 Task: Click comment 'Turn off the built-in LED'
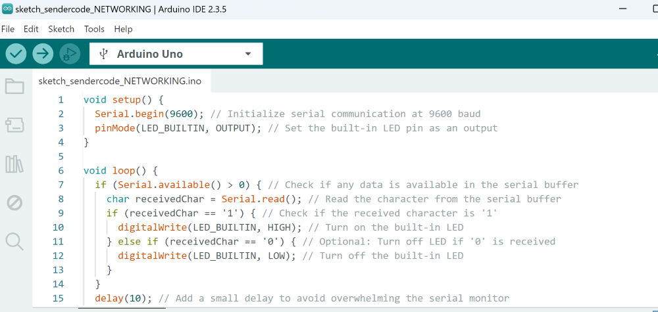pyautogui.click(x=392, y=256)
